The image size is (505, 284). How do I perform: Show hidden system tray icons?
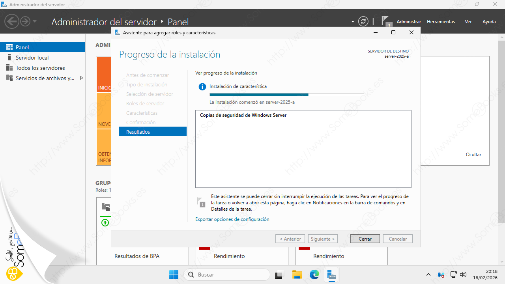(428, 275)
